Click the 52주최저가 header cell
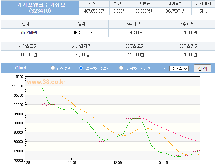The image size is (215, 168). [x=189, y=46]
